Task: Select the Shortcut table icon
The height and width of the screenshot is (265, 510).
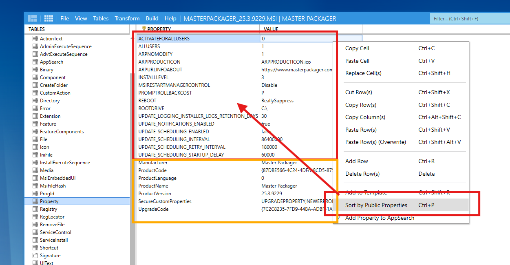Action: click(x=35, y=248)
